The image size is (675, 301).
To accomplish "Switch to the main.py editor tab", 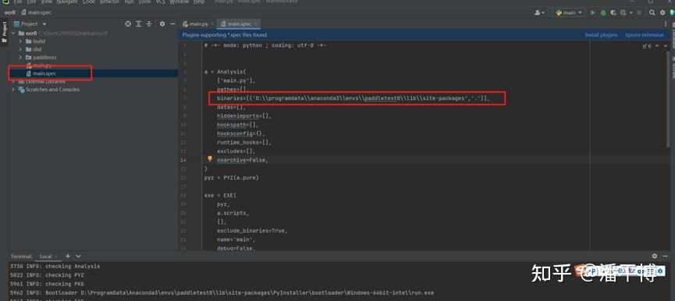I will click(x=198, y=24).
